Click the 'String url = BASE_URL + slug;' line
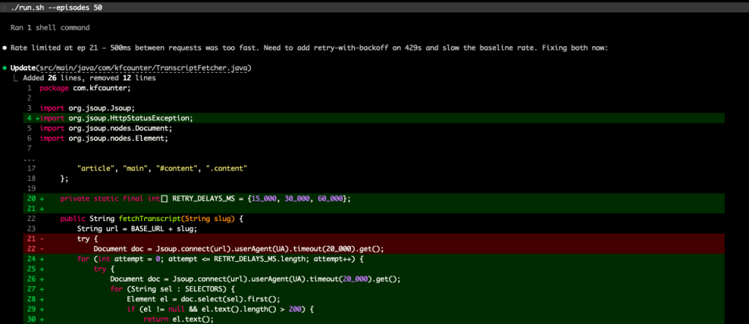The width and height of the screenshot is (749, 324). point(137,228)
